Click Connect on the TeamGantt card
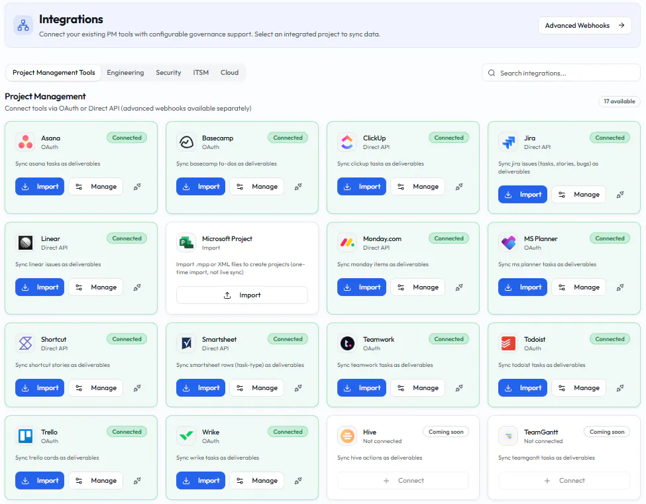This screenshot has height=504, width=646. tap(564, 481)
